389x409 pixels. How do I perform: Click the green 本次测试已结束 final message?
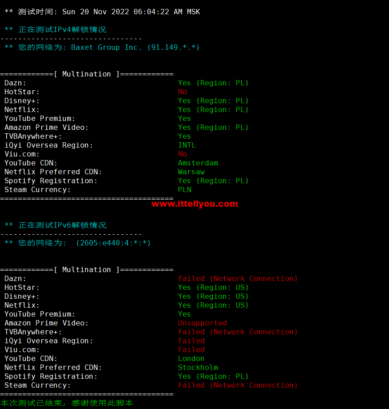pos(67,403)
